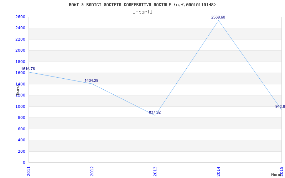Click the chart title RAMI & RADICI SOCIETA COOPERATIVA

pyautogui.click(x=142, y=5)
